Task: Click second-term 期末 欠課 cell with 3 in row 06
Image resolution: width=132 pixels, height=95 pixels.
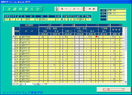Action: (x=89, y=51)
